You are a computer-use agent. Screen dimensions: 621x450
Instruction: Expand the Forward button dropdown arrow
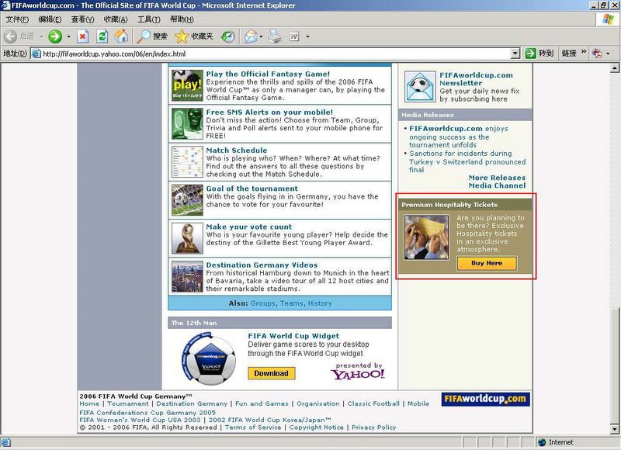point(68,36)
